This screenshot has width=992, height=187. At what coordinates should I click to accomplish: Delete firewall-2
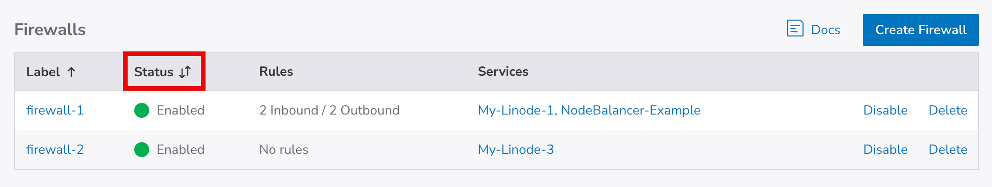pyautogui.click(x=947, y=150)
